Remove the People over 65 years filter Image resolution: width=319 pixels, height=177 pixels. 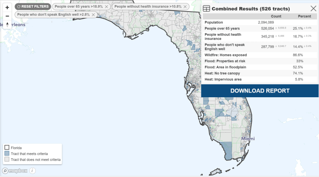(x=106, y=7)
